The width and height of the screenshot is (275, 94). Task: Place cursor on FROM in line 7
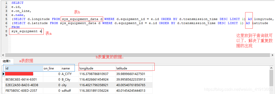15,27
